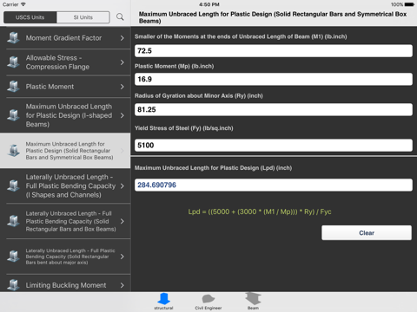Tap chevron beside Plastic Moment
Screen dimensions: 417x312
pyautogui.click(x=122, y=87)
